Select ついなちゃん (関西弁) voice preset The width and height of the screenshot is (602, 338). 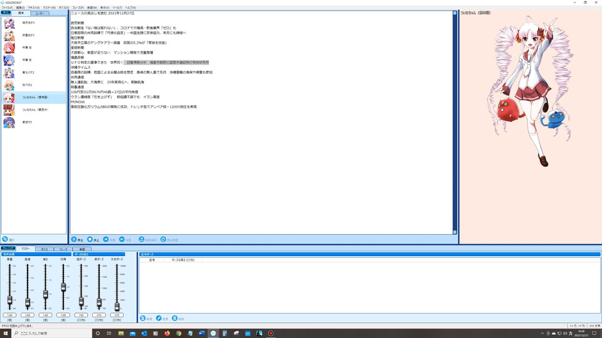(x=34, y=110)
